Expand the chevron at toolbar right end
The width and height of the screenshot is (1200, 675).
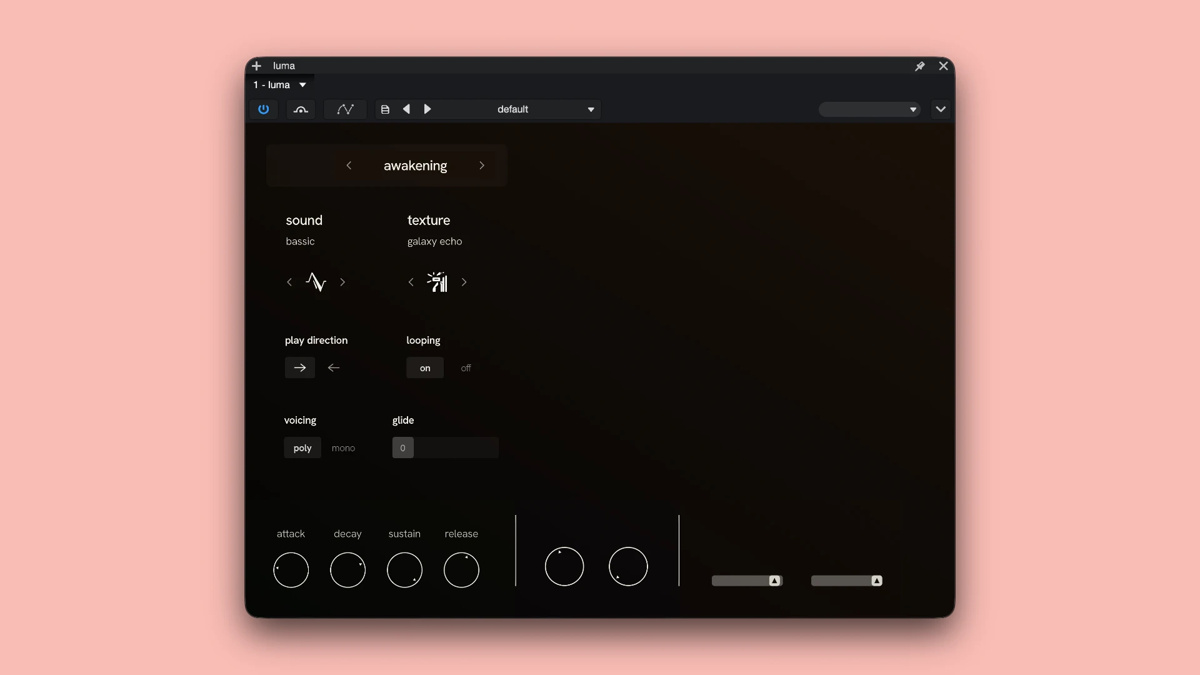(941, 109)
